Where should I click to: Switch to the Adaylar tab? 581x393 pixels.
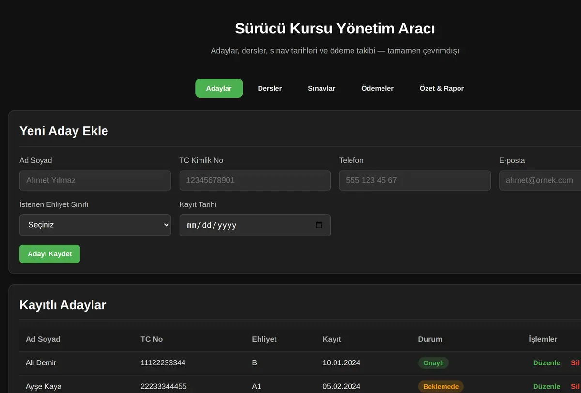point(219,88)
